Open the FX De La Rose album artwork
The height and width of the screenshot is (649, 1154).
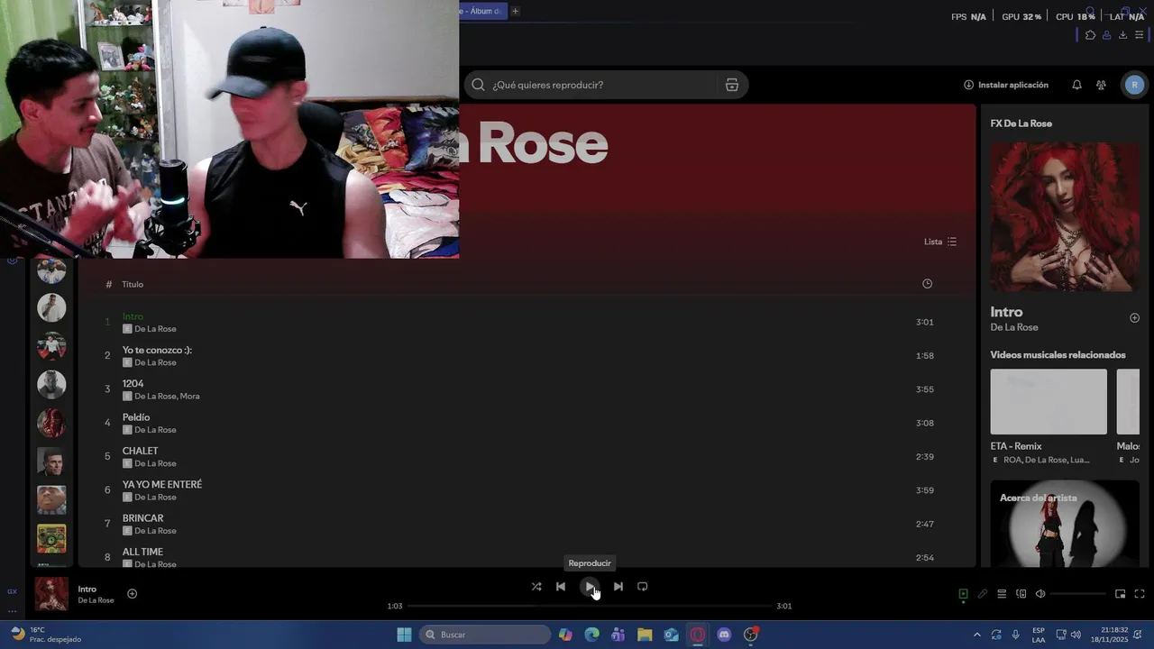[1065, 216]
